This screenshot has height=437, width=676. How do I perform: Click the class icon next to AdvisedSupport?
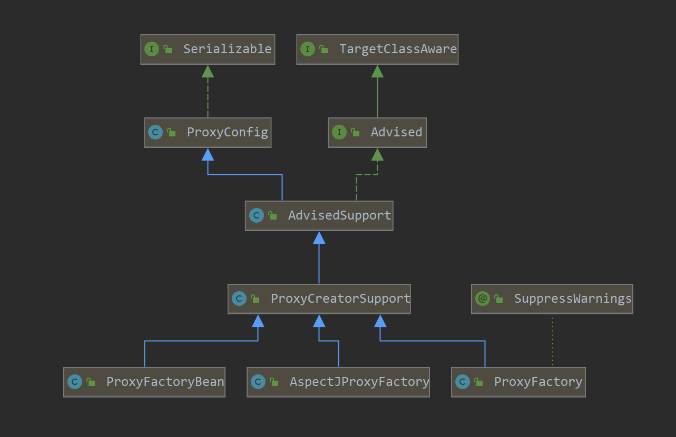(x=257, y=215)
